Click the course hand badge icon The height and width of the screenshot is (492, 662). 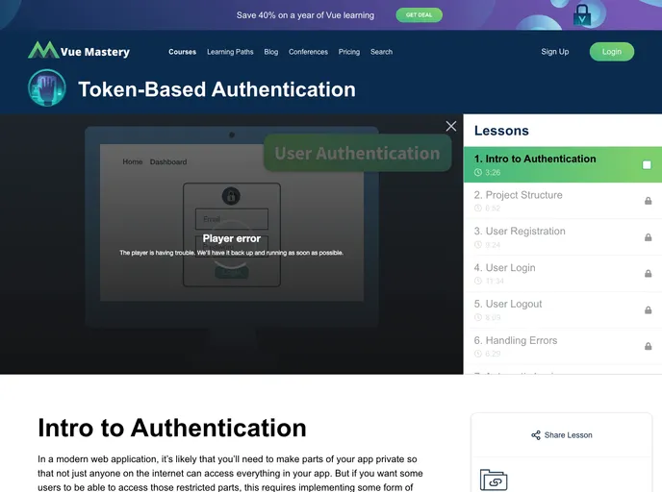pyautogui.click(x=47, y=87)
